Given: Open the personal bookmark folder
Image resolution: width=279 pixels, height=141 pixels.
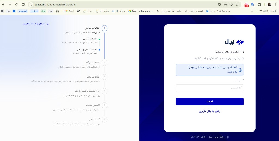Looking at the screenshot, I should 23,11.
